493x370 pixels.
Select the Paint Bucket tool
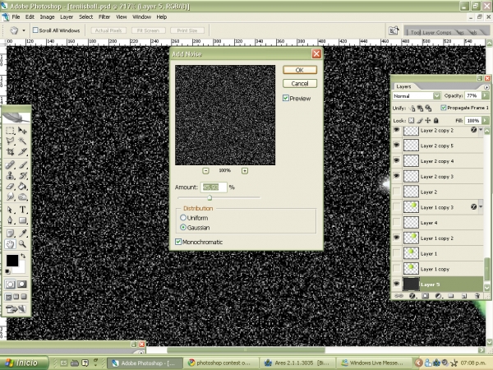22,187
